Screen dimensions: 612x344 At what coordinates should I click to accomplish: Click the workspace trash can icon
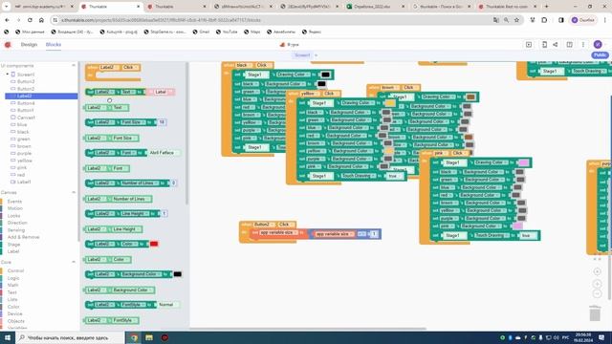[595, 313]
